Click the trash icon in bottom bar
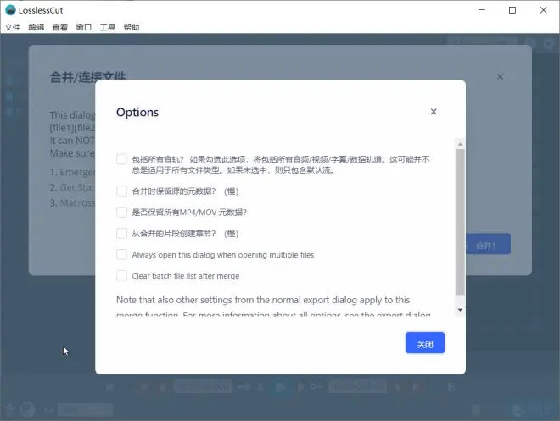Image resolution: width=560 pixels, height=421 pixels. pyautogui.click(x=476, y=410)
